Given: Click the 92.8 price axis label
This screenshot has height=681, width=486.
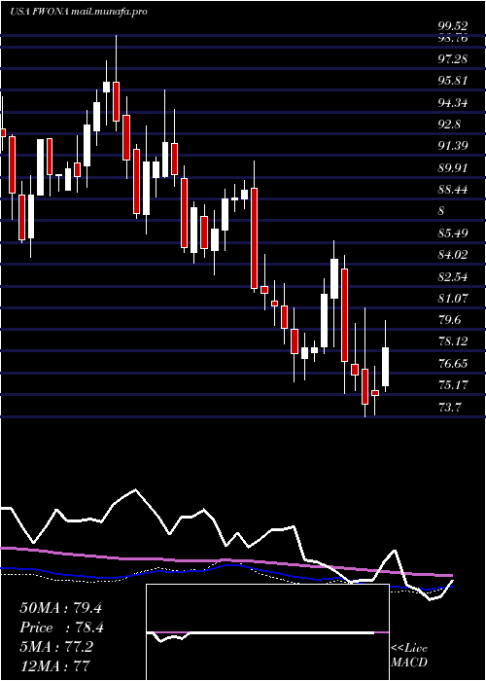Looking at the screenshot, I should coord(449,125).
